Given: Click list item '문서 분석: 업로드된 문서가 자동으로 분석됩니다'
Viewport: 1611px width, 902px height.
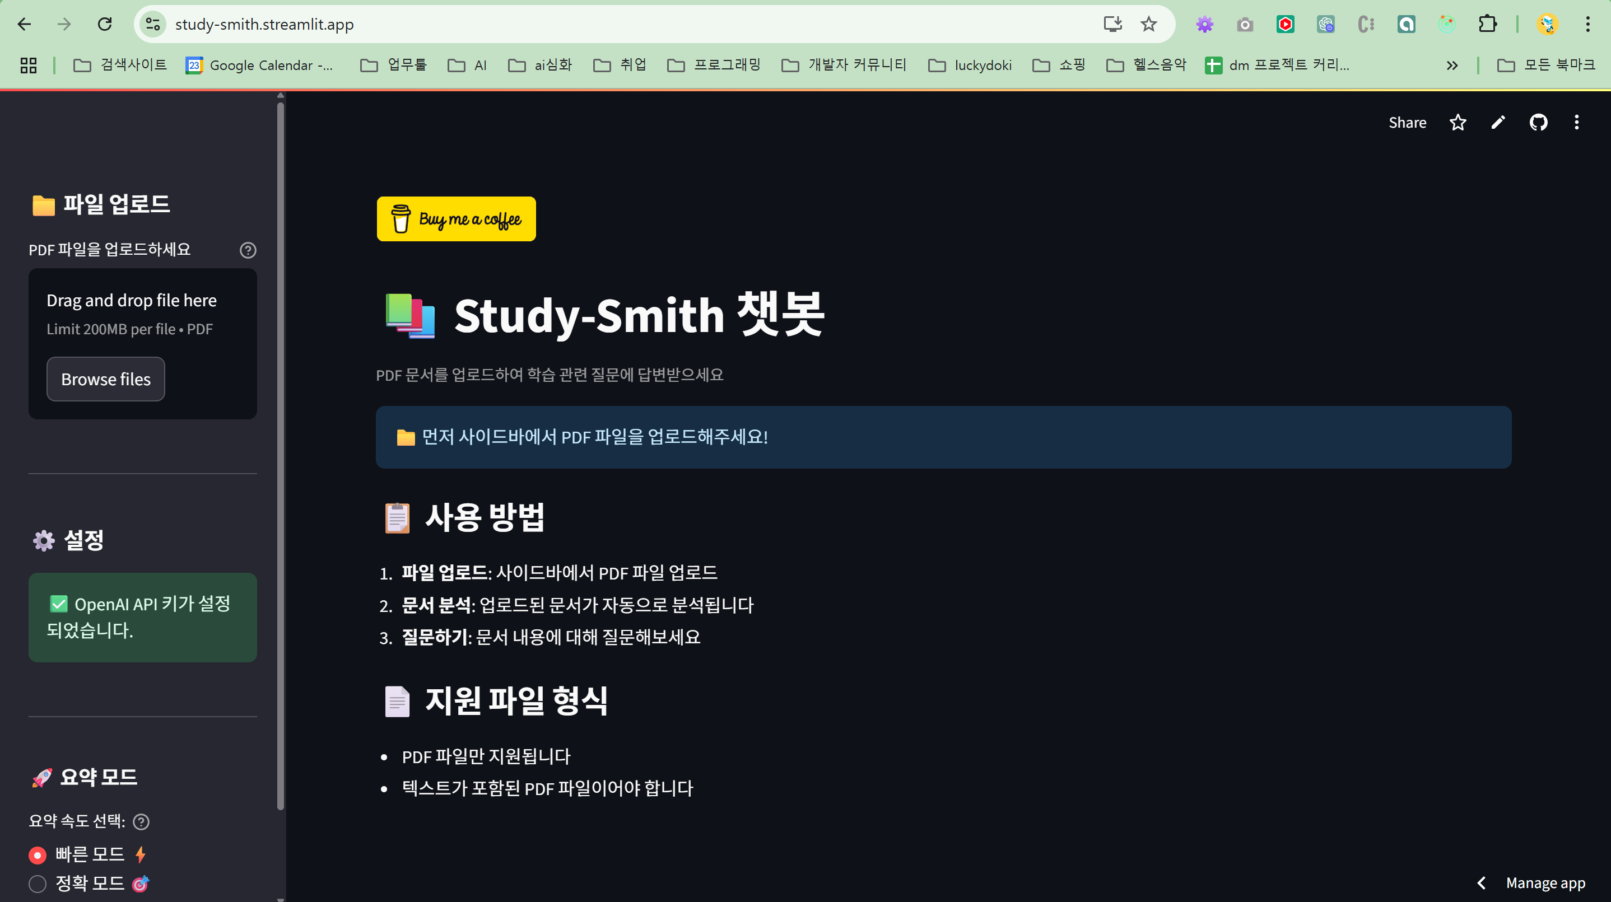Looking at the screenshot, I should (577, 605).
